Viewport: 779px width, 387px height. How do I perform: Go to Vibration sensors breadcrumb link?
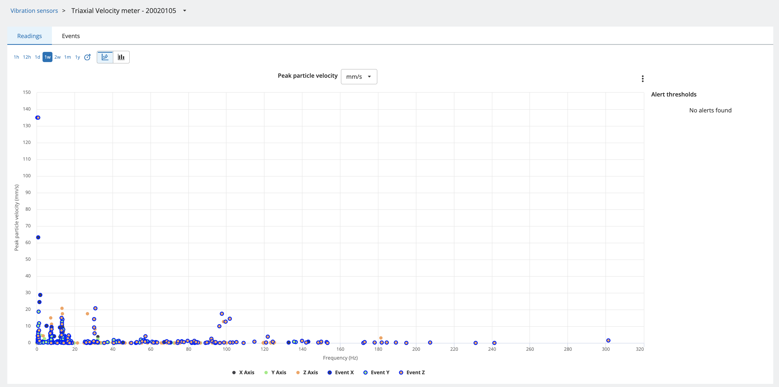coord(34,11)
